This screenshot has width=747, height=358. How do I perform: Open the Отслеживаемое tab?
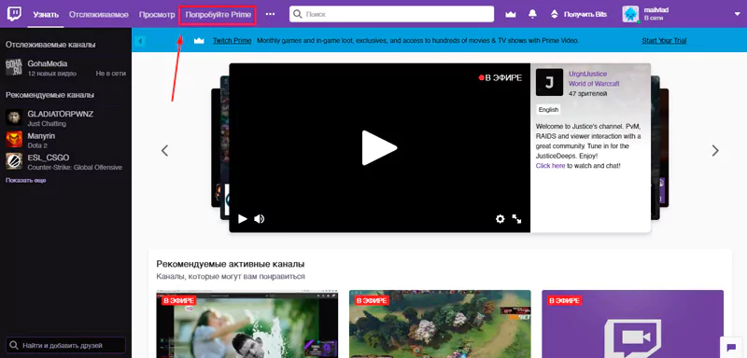[99, 15]
